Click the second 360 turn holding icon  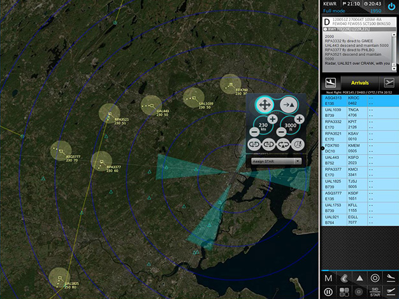tap(268, 144)
